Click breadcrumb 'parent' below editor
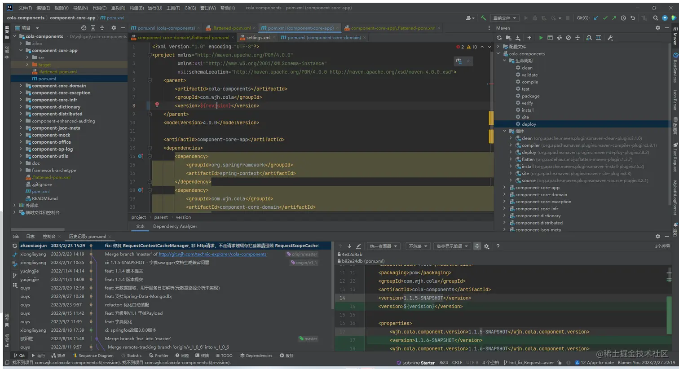The width and height of the screenshot is (679, 369). (161, 217)
